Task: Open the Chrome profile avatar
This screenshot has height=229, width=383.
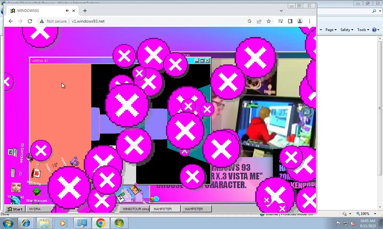Action: tap(300, 21)
